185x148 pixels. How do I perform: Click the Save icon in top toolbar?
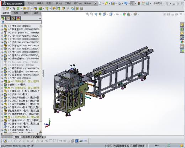click(x=113, y=3)
